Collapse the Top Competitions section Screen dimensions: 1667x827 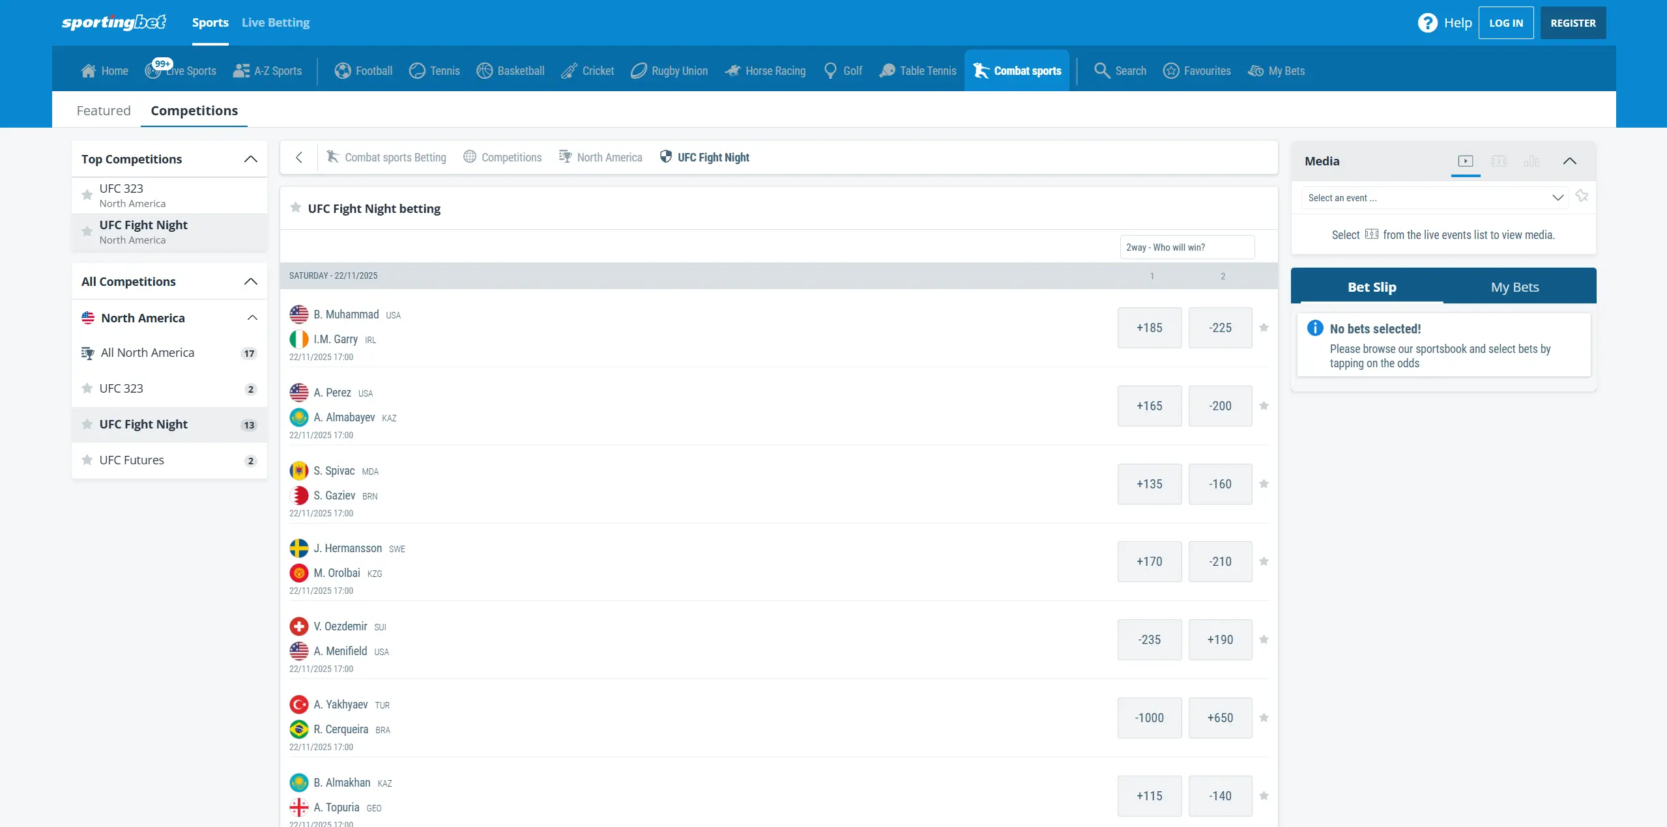[x=250, y=159]
